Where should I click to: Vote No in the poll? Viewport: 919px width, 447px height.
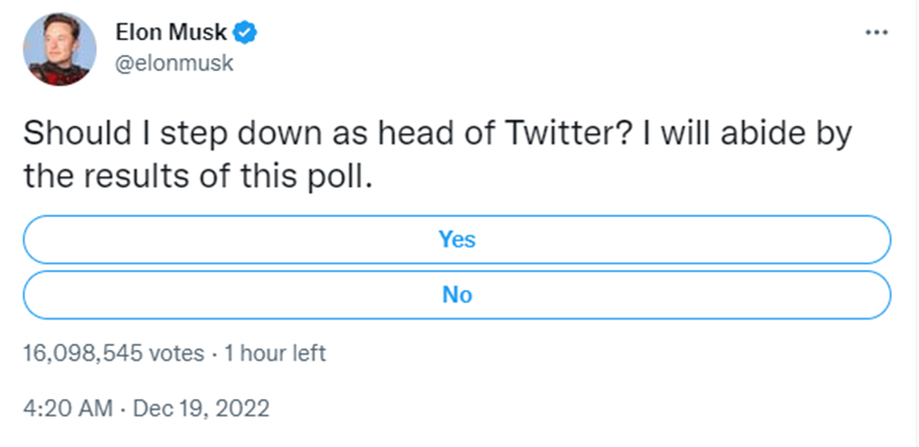[x=457, y=294]
